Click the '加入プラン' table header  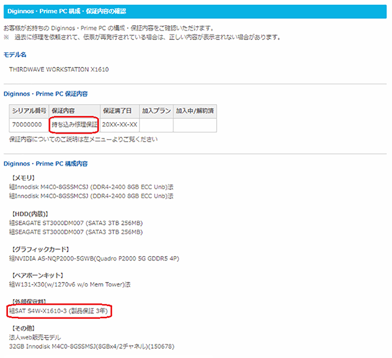[x=156, y=111]
